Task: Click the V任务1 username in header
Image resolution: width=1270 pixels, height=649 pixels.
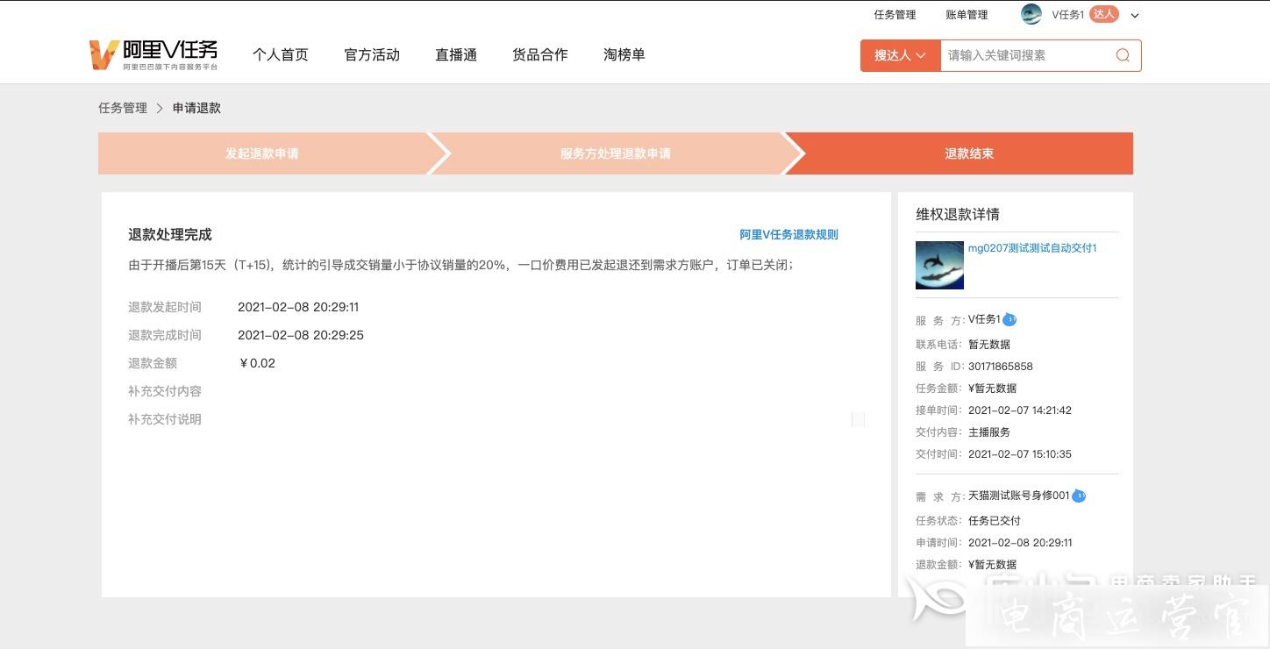Action: (1068, 15)
